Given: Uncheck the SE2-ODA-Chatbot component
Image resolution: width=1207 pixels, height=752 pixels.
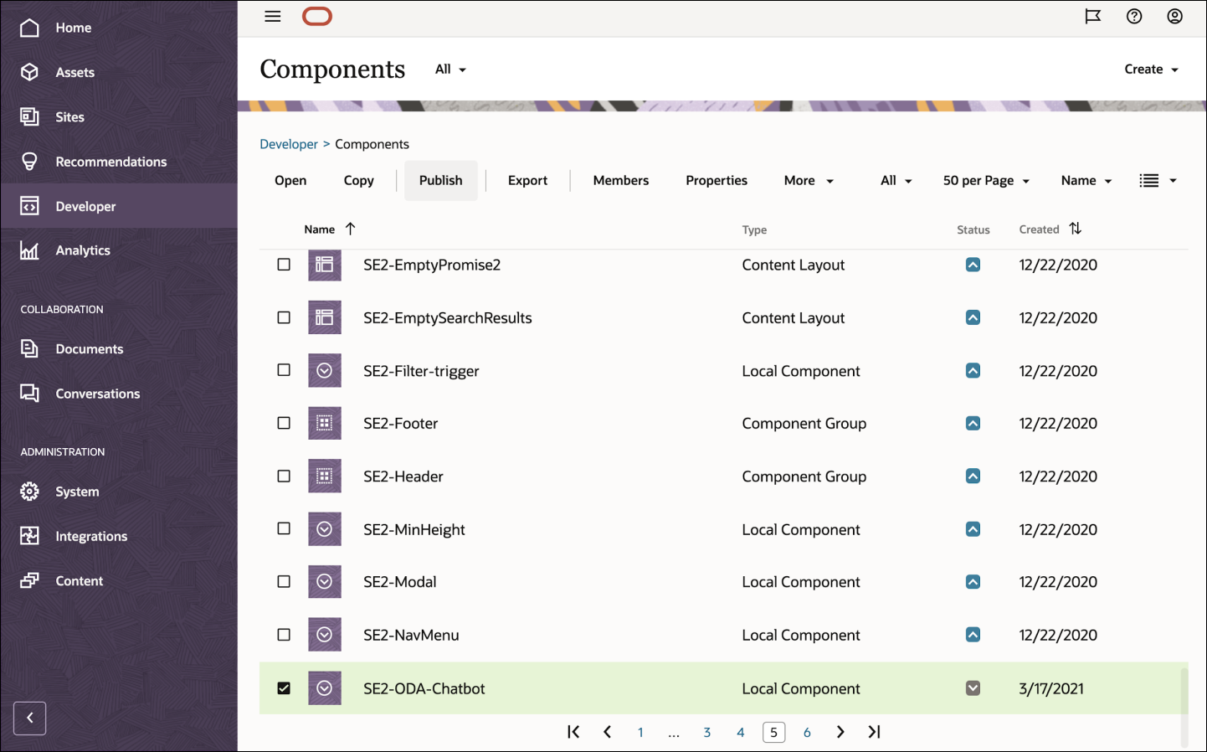Looking at the screenshot, I should [284, 688].
